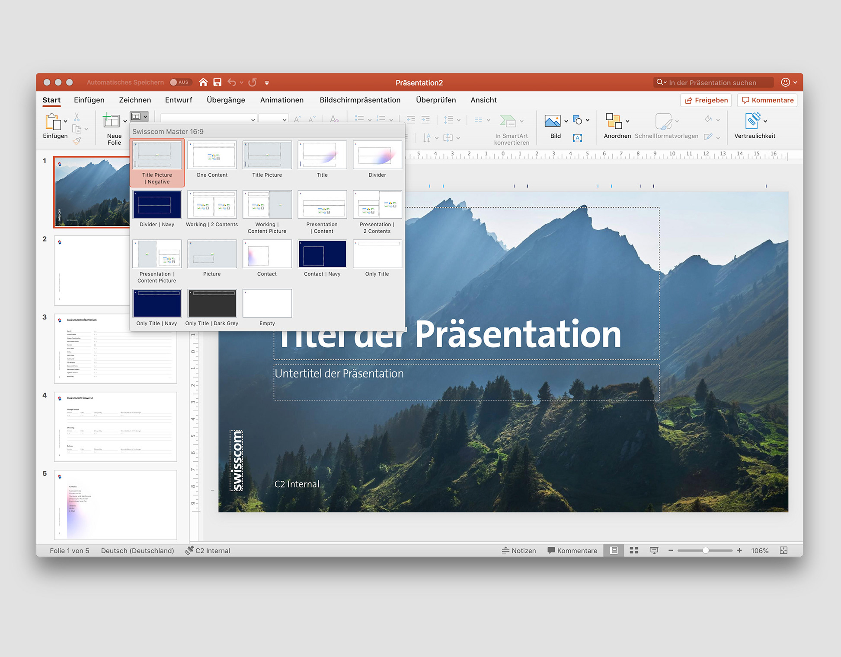The height and width of the screenshot is (657, 841).
Task: Switch to slide sorter view icon
Action: pyautogui.click(x=634, y=550)
